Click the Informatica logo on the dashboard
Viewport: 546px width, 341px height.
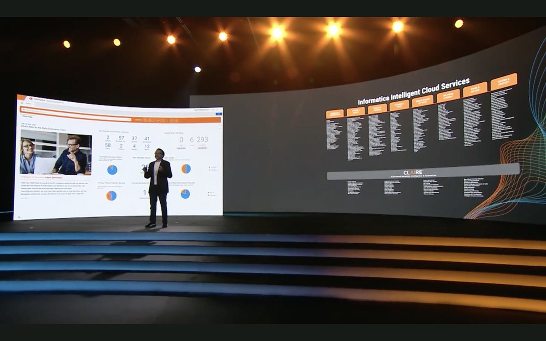[x=37, y=99]
